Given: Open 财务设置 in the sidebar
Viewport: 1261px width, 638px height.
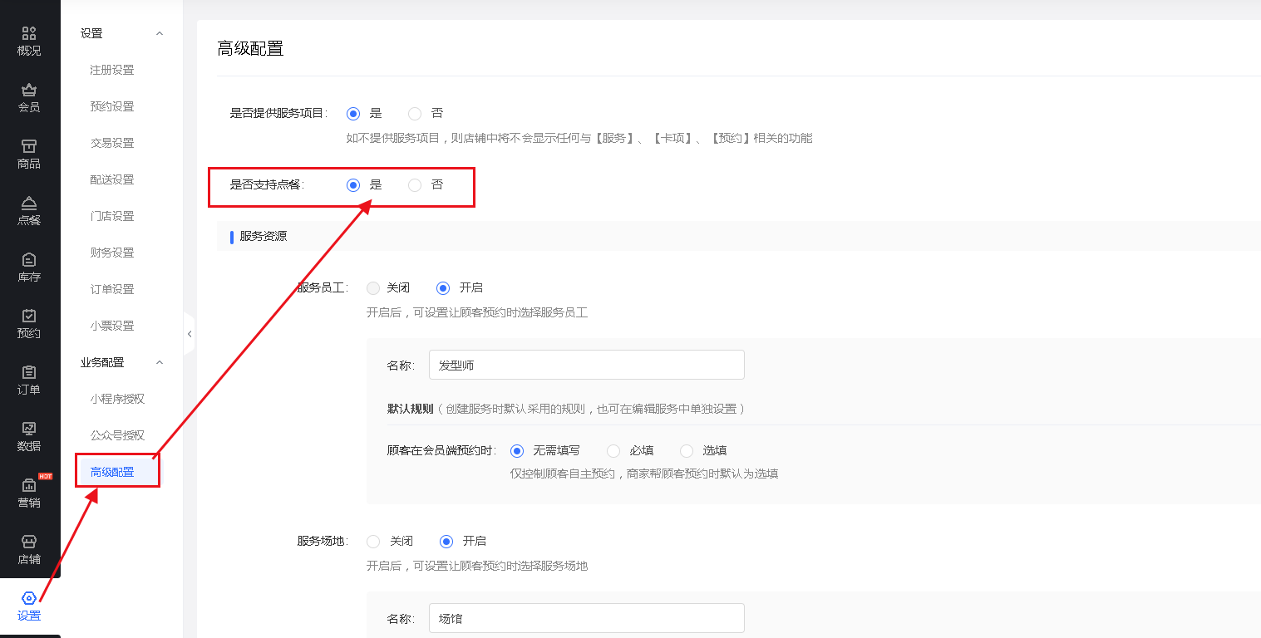Looking at the screenshot, I should (112, 253).
